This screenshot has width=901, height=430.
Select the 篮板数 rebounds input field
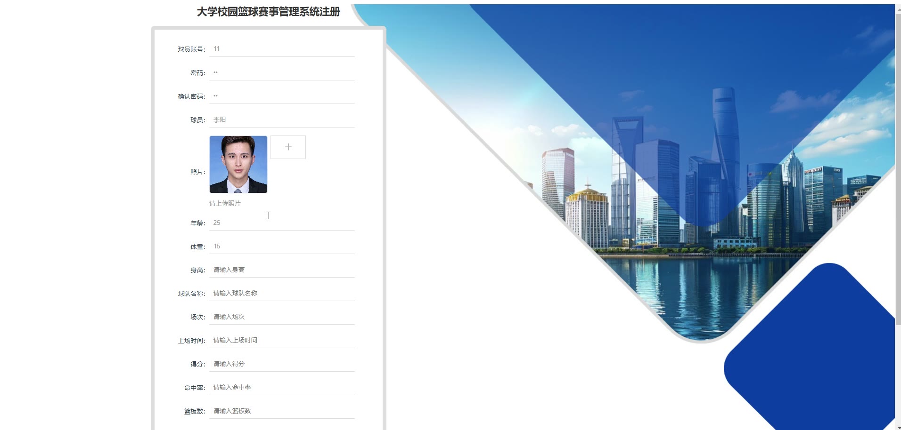[x=282, y=411]
